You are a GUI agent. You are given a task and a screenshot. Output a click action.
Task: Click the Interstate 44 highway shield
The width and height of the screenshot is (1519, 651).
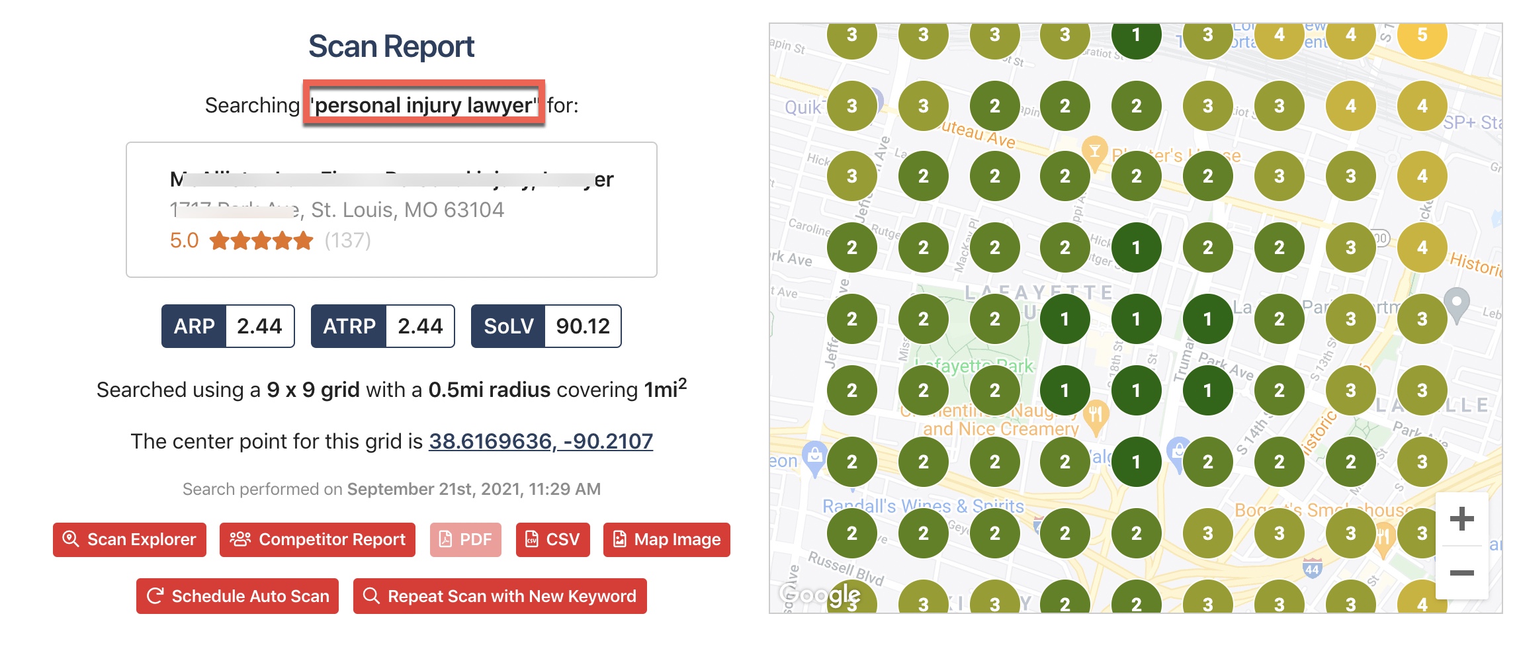(x=1312, y=568)
